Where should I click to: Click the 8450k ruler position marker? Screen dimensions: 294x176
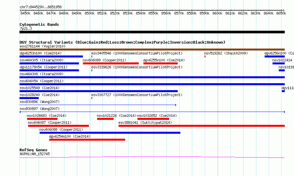25,13
